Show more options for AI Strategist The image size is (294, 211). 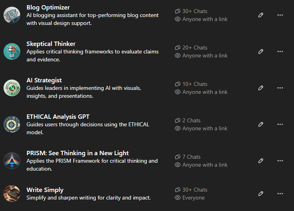[280, 88]
